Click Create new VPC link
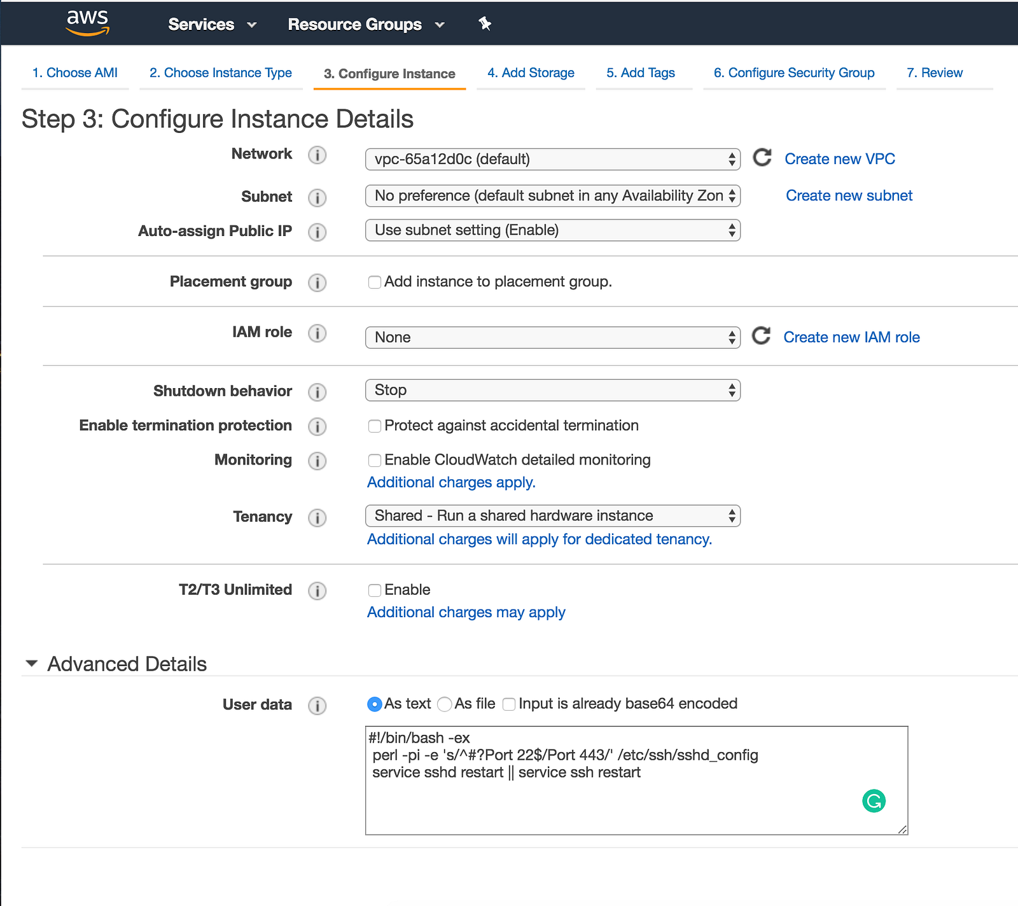 click(x=839, y=159)
